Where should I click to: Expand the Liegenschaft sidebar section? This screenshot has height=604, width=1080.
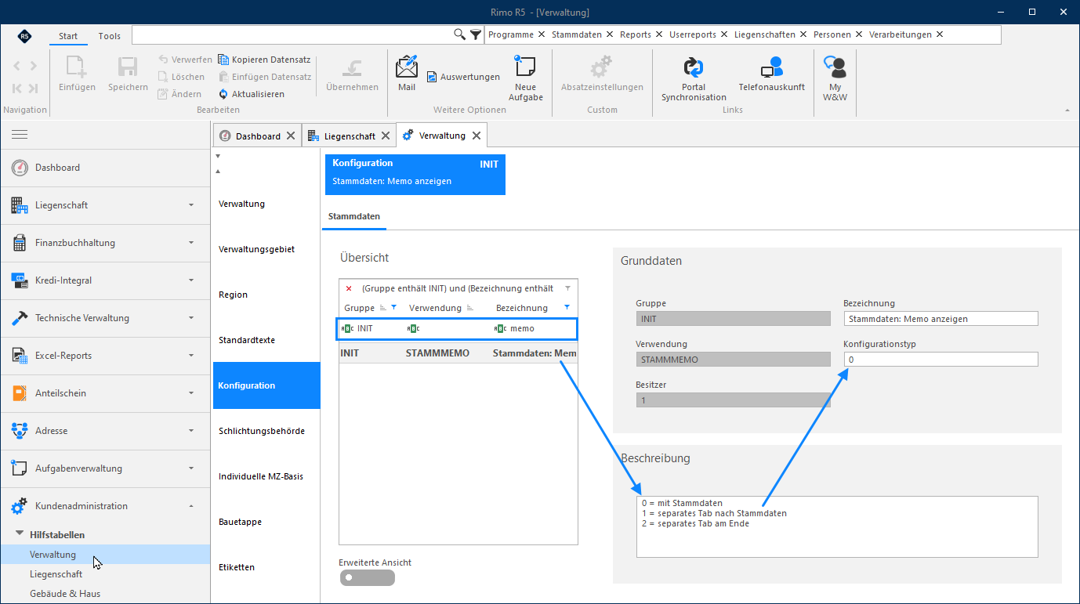[191, 205]
